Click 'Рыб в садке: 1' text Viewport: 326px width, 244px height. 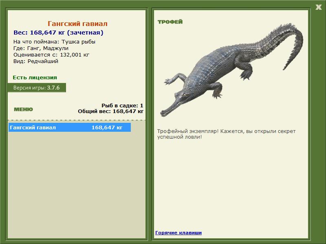point(122,105)
